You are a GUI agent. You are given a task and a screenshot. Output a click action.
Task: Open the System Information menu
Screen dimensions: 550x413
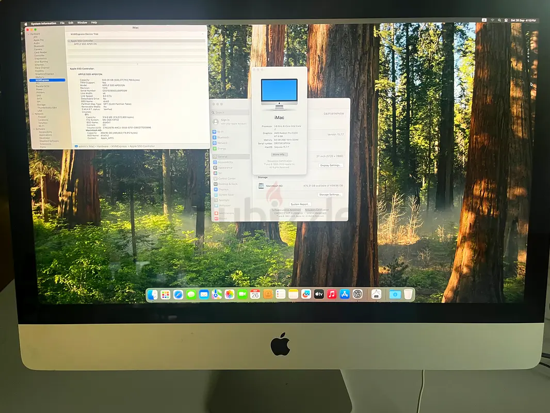coord(43,24)
